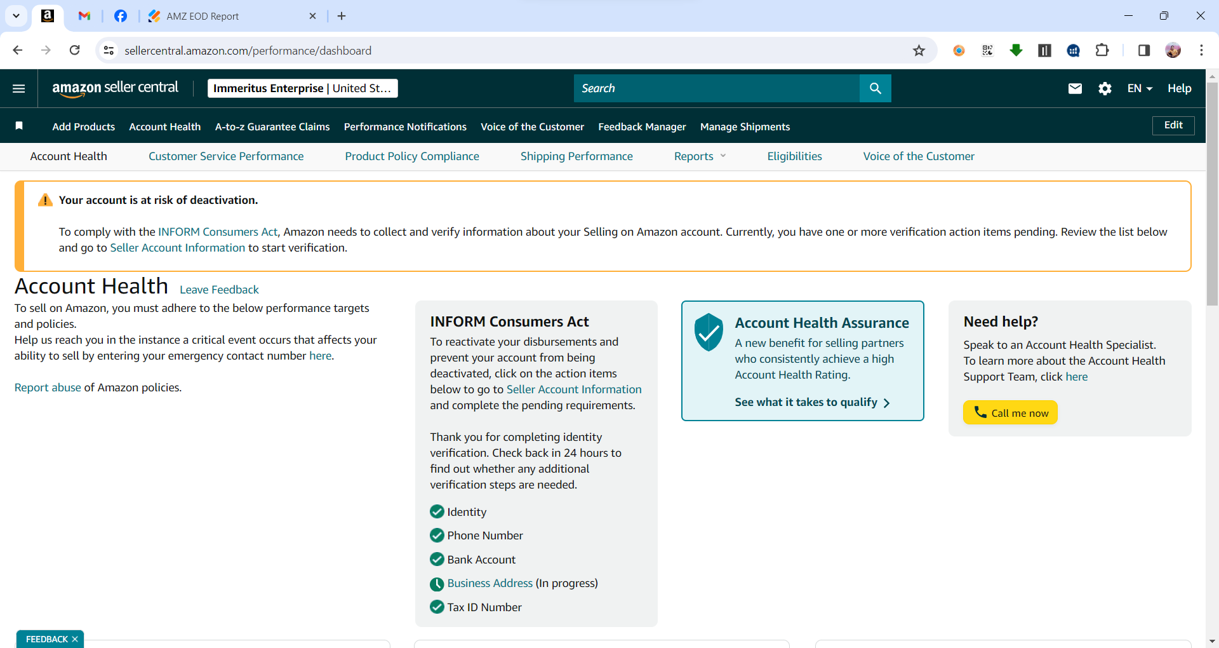View site information icon in address bar
The image size is (1219, 648).
tap(109, 50)
